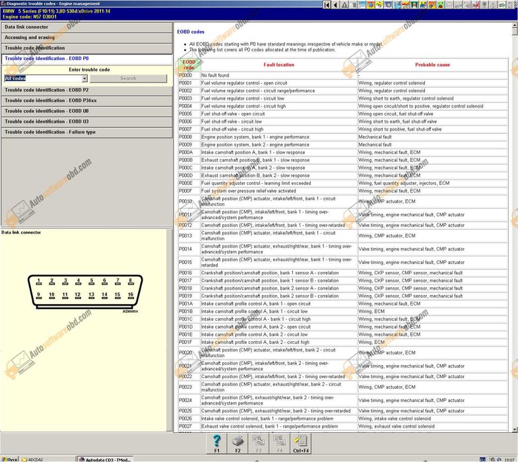Click the Probable cause column header
Image resolution: width=518 pixels, height=462 pixels.
point(432,65)
